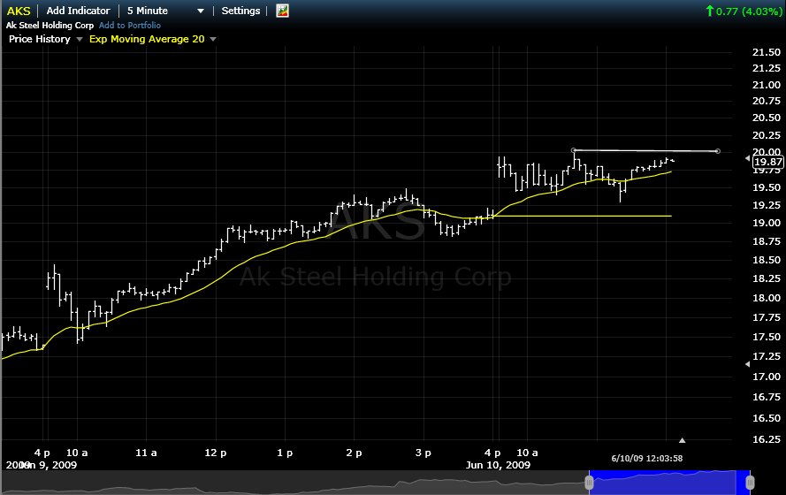This screenshot has height=495, width=786.
Task: Click the chart image icon next to Settings
Action: [282, 11]
